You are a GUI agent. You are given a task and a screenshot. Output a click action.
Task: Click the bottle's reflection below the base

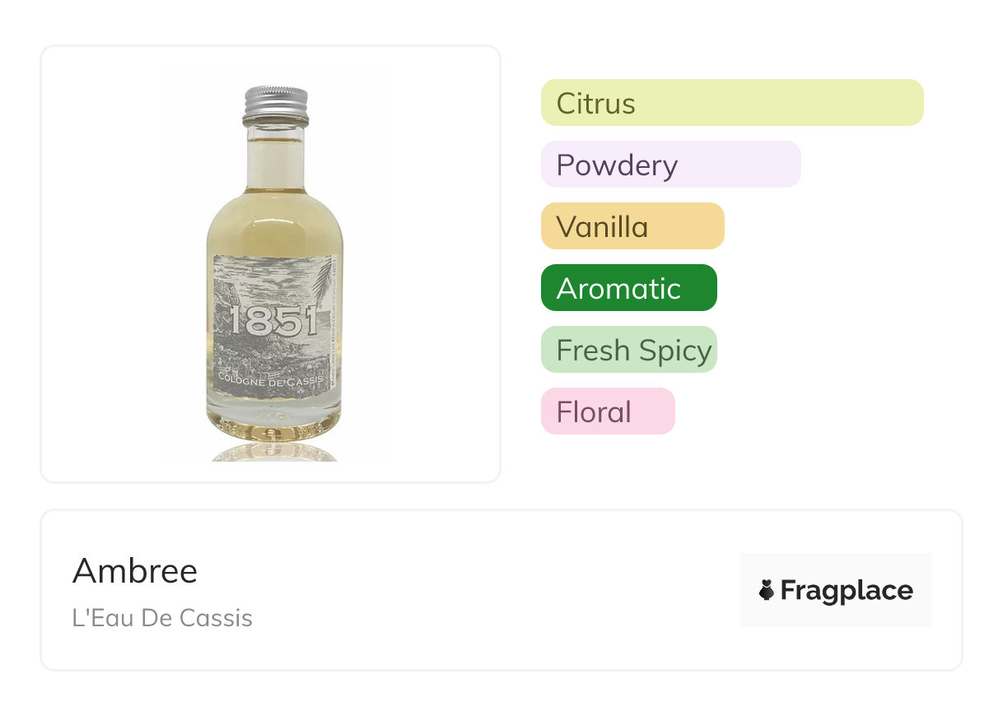coord(274,452)
